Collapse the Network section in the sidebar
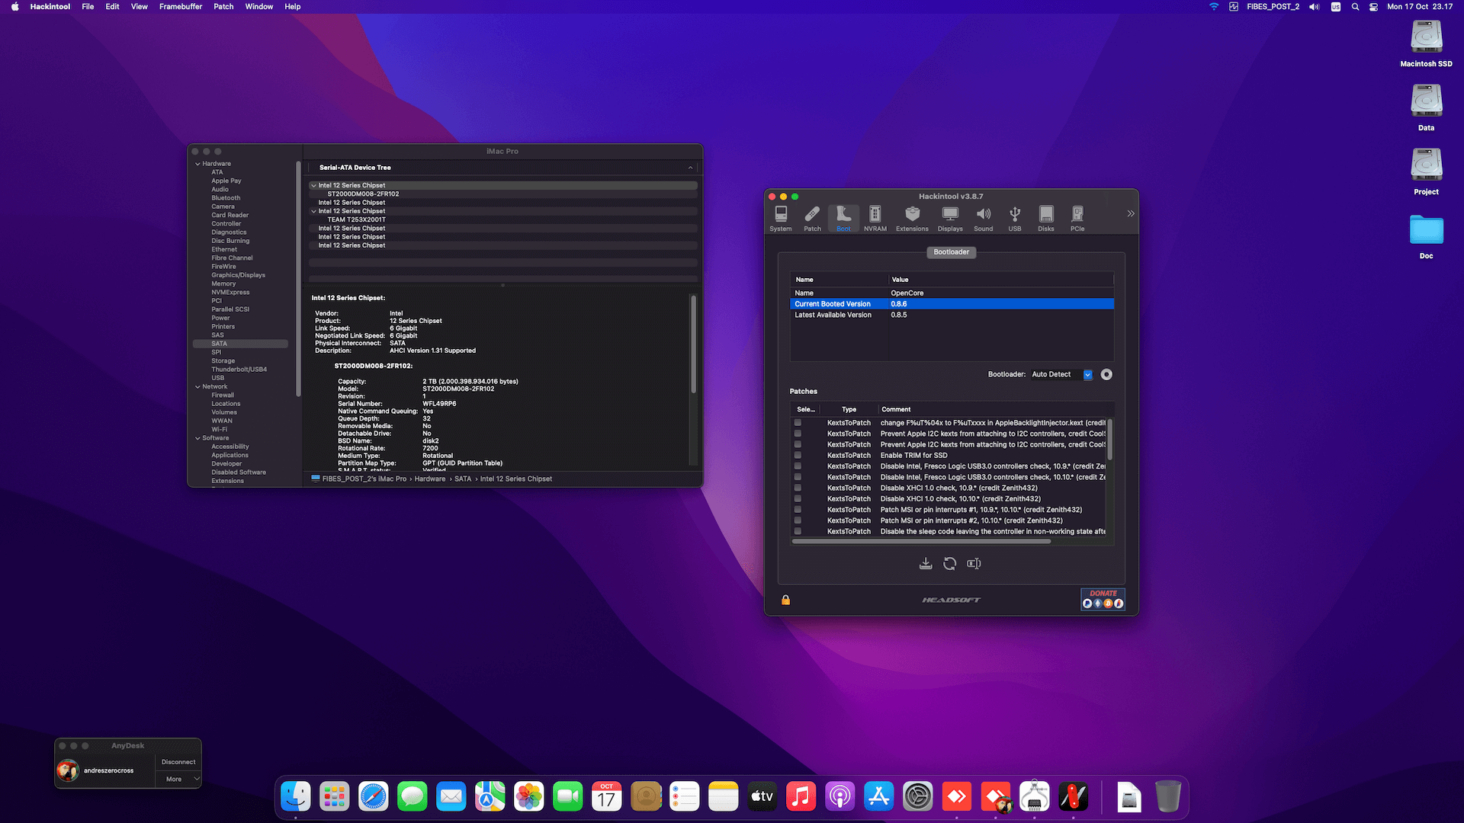Image resolution: width=1464 pixels, height=823 pixels. (197, 387)
